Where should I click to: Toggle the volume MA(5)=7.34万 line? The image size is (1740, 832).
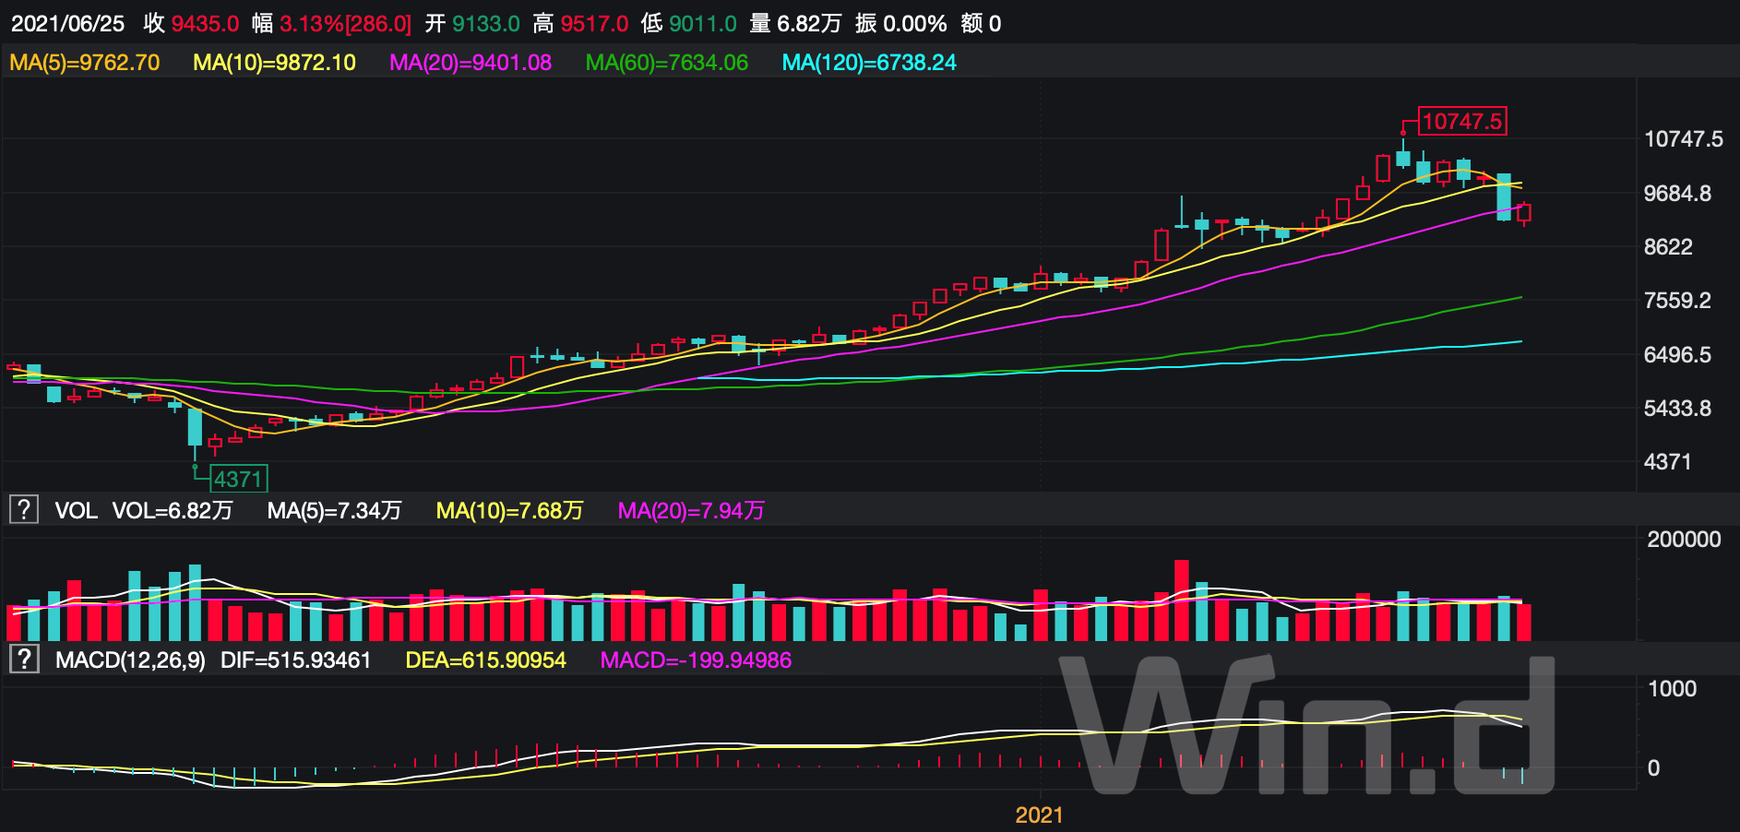pos(333,510)
